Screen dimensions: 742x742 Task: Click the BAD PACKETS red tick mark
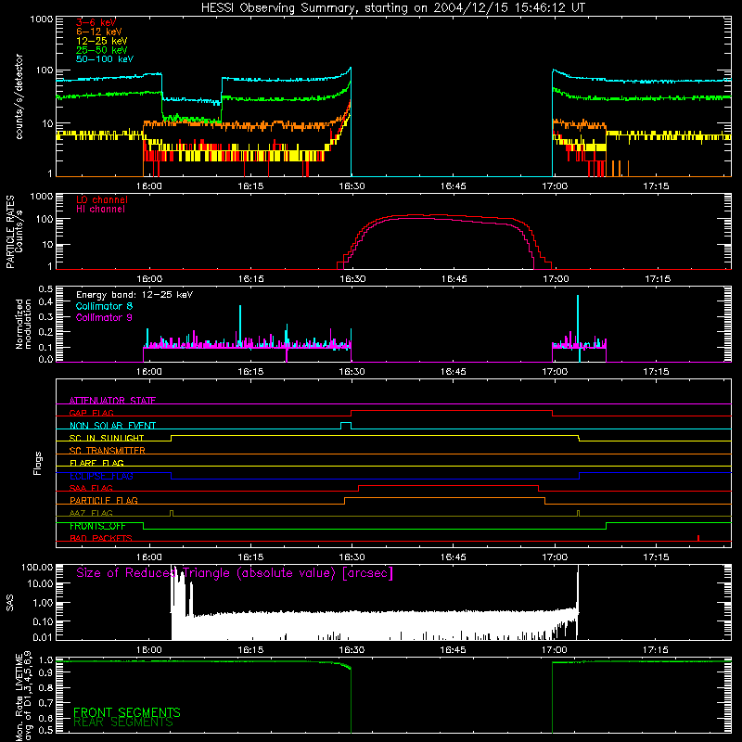pyautogui.click(x=698, y=538)
